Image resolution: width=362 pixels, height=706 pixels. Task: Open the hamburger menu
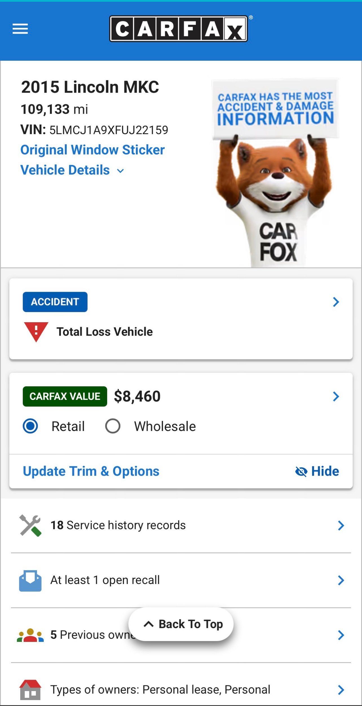coord(20,29)
